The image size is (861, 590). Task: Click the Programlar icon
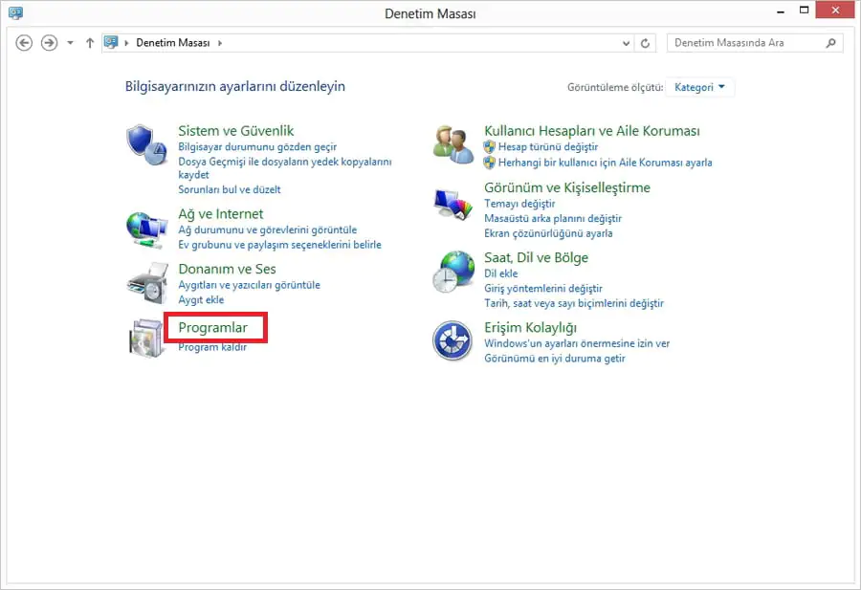tap(145, 337)
